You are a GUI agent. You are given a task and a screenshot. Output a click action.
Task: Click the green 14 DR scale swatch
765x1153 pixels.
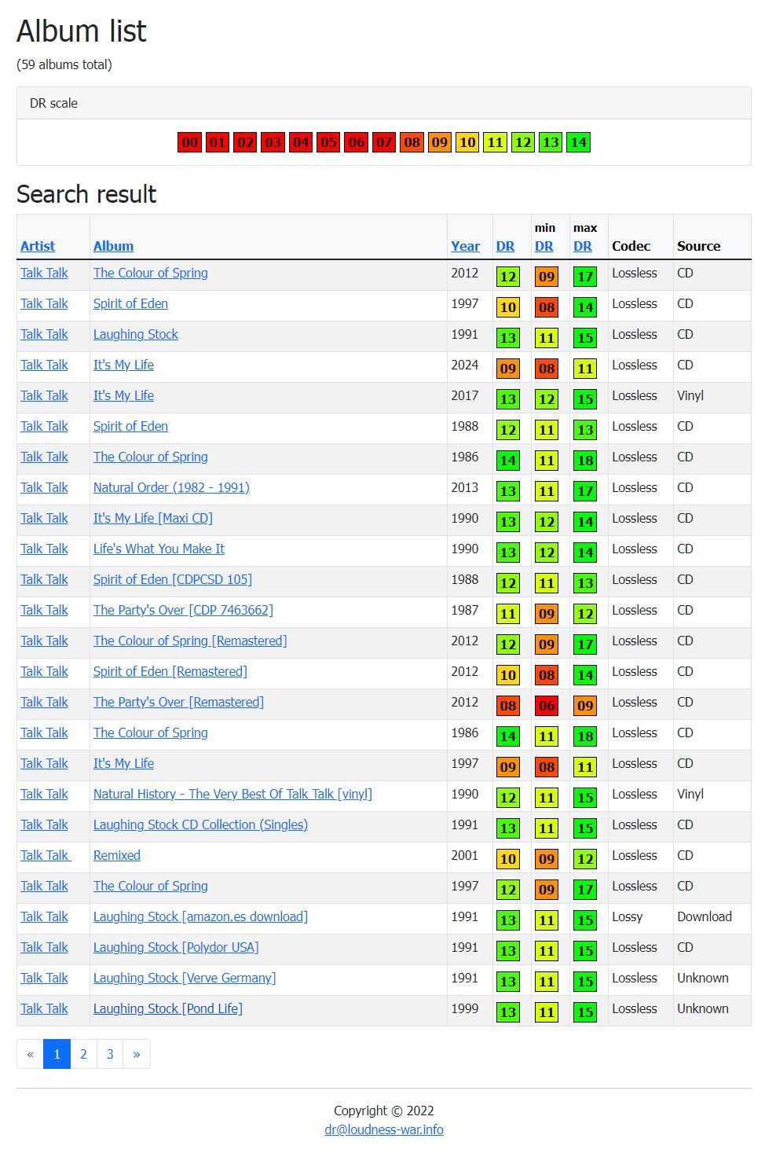coord(578,142)
